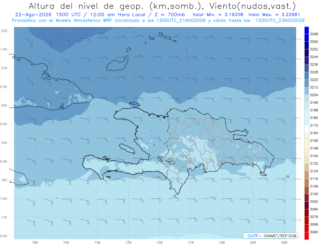Image resolution: width=319 pixels, height=246 pixels.
Task: Click the longitude label 69W
Action: 253,243
